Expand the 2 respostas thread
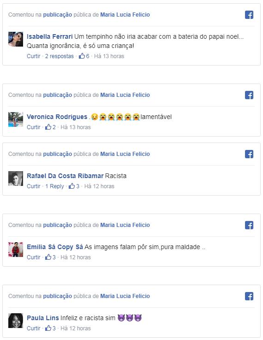Screen dimensions: 263x340 pos(60,56)
